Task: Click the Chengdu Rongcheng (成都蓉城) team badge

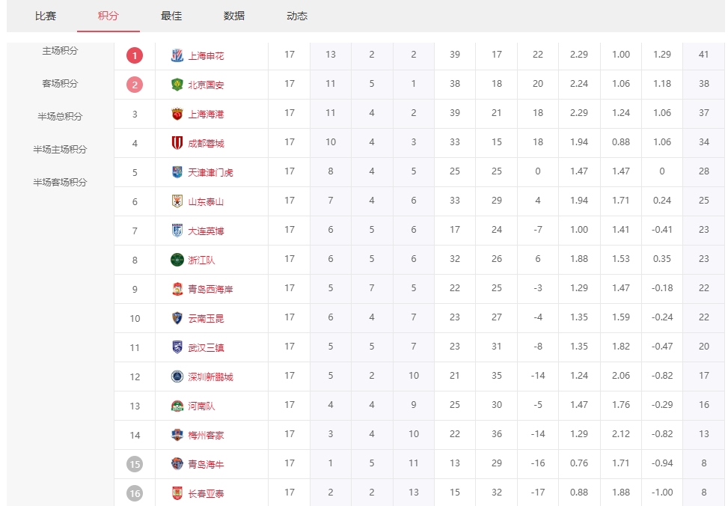Action: (x=177, y=143)
